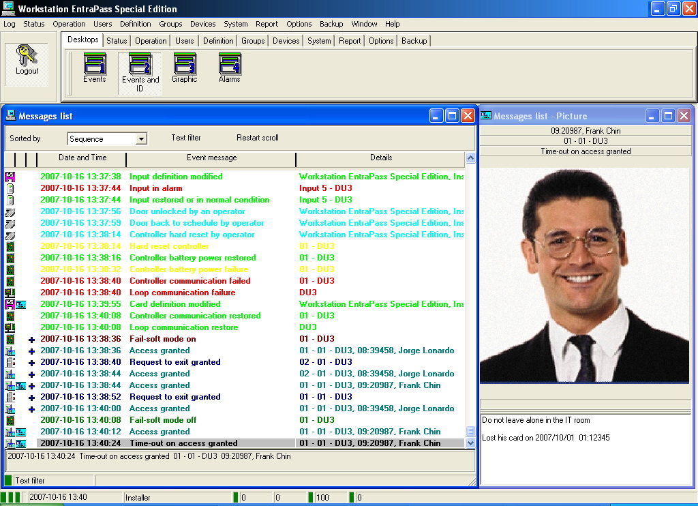698x506 pixels.
Task: Click the Date and Time column header
Action: click(82, 158)
